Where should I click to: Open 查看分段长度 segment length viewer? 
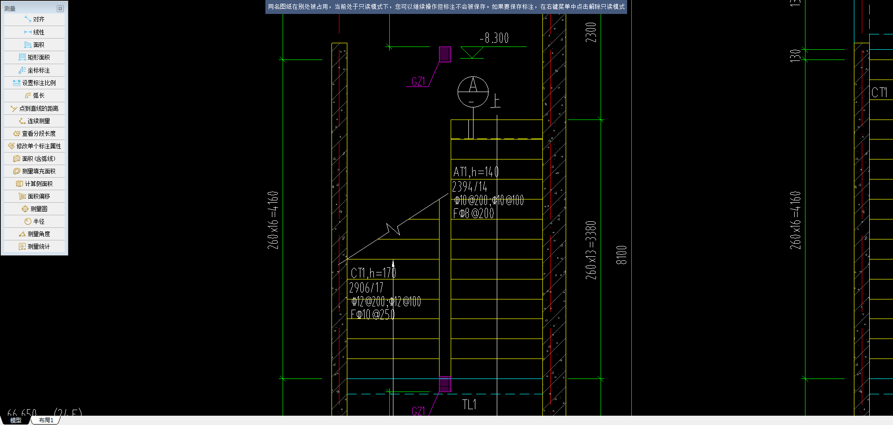point(34,133)
